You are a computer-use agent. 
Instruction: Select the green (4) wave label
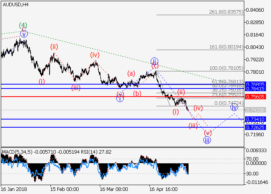point(23,26)
